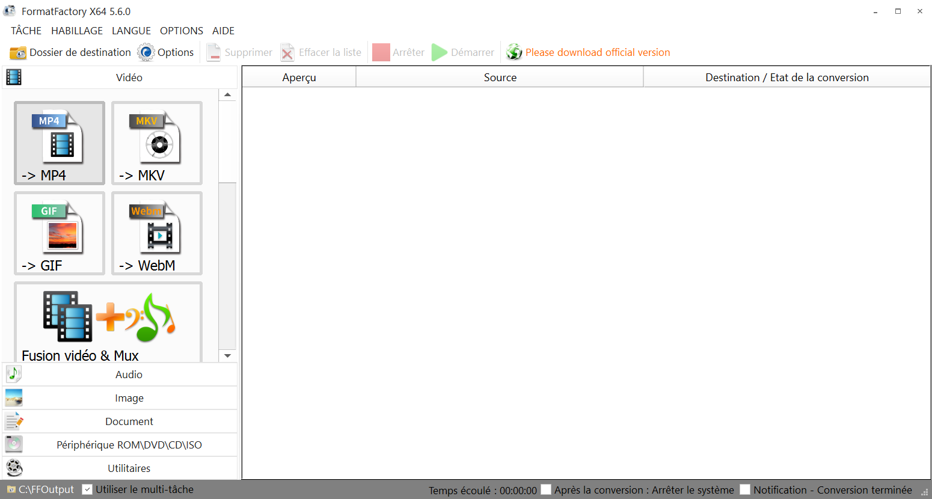Screen dimensions: 932x499
Task: Open the LANGUE menu
Action: point(131,31)
